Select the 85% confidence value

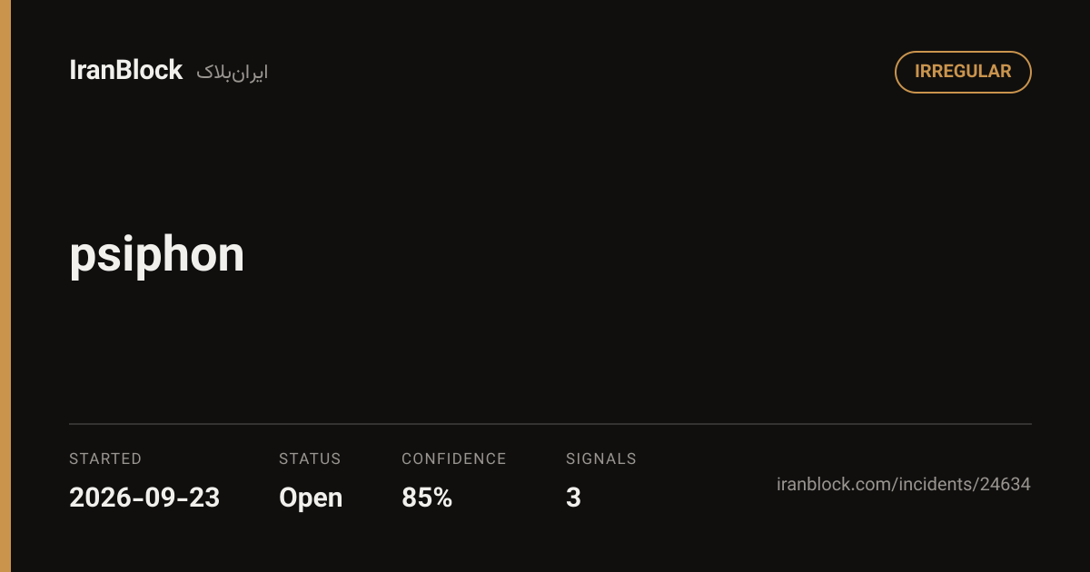[427, 498]
